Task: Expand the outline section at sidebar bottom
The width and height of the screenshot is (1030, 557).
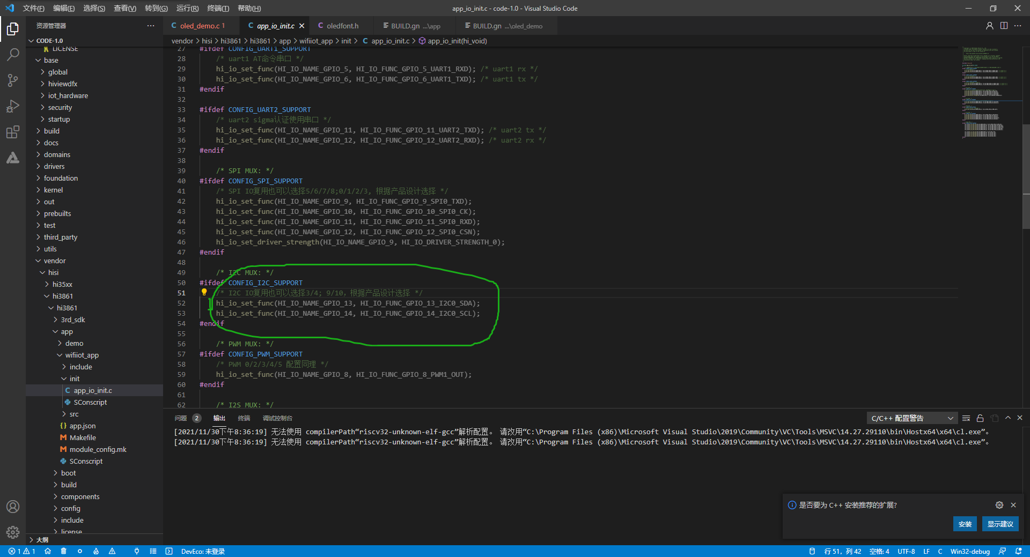Action: tap(94, 540)
